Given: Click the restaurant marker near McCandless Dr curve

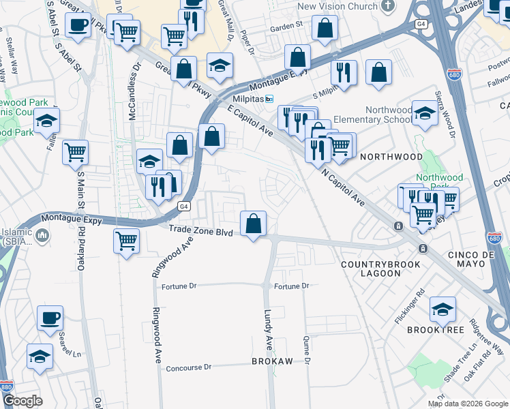Looking at the screenshot, I should pyautogui.click(x=158, y=188).
